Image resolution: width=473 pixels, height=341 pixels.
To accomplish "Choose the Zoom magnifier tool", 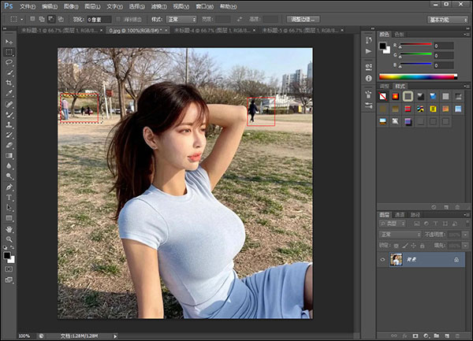I will click(9, 239).
